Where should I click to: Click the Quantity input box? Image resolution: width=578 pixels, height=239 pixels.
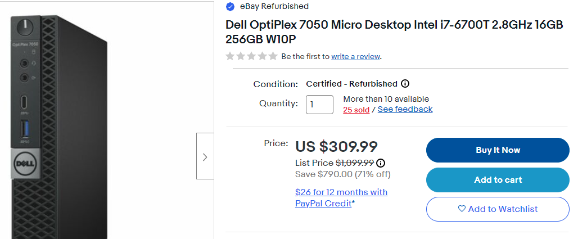pyautogui.click(x=319, y=105)
